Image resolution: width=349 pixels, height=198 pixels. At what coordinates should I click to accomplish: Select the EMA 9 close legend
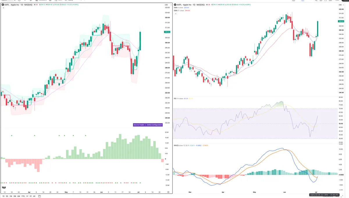coord(179,8)
